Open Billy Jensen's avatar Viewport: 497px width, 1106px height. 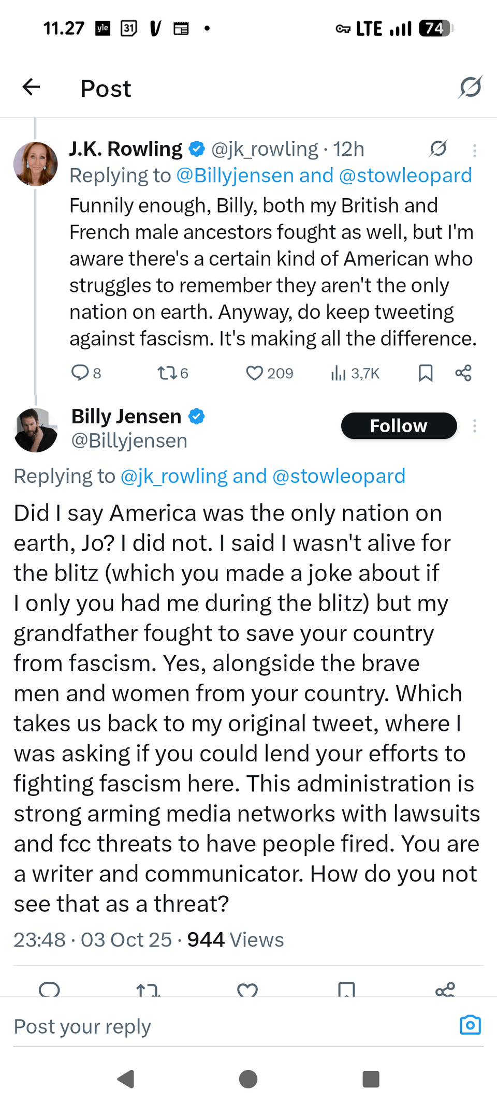(x=35, y=430)
